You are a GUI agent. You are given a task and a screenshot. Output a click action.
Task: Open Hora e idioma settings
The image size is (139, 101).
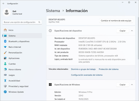pyautogui.click(x=22, y=69)
